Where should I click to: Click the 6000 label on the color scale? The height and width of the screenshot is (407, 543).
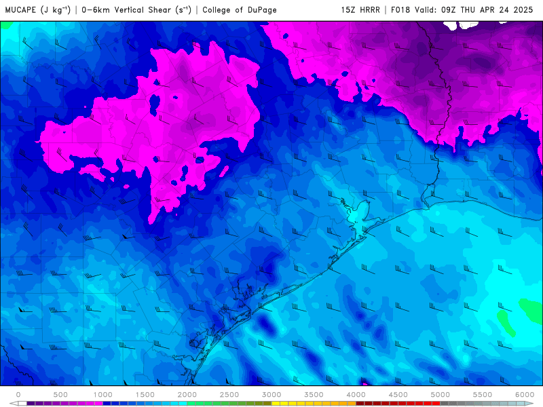525,395
